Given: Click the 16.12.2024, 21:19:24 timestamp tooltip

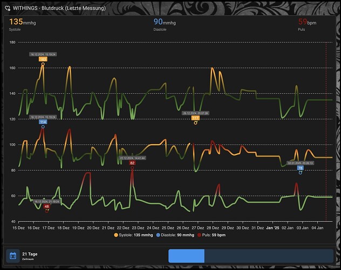Looking at the screenshot, I should coord(47,201).
